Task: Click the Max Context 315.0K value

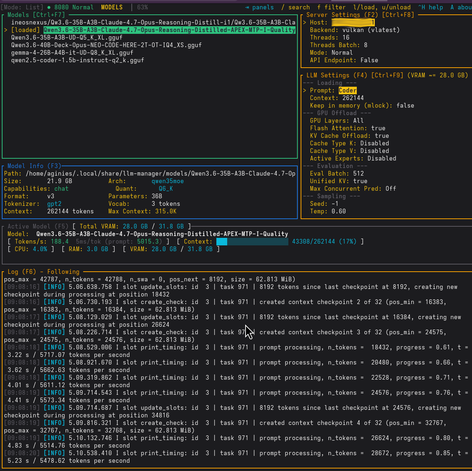Action: [x=166, y=211]
